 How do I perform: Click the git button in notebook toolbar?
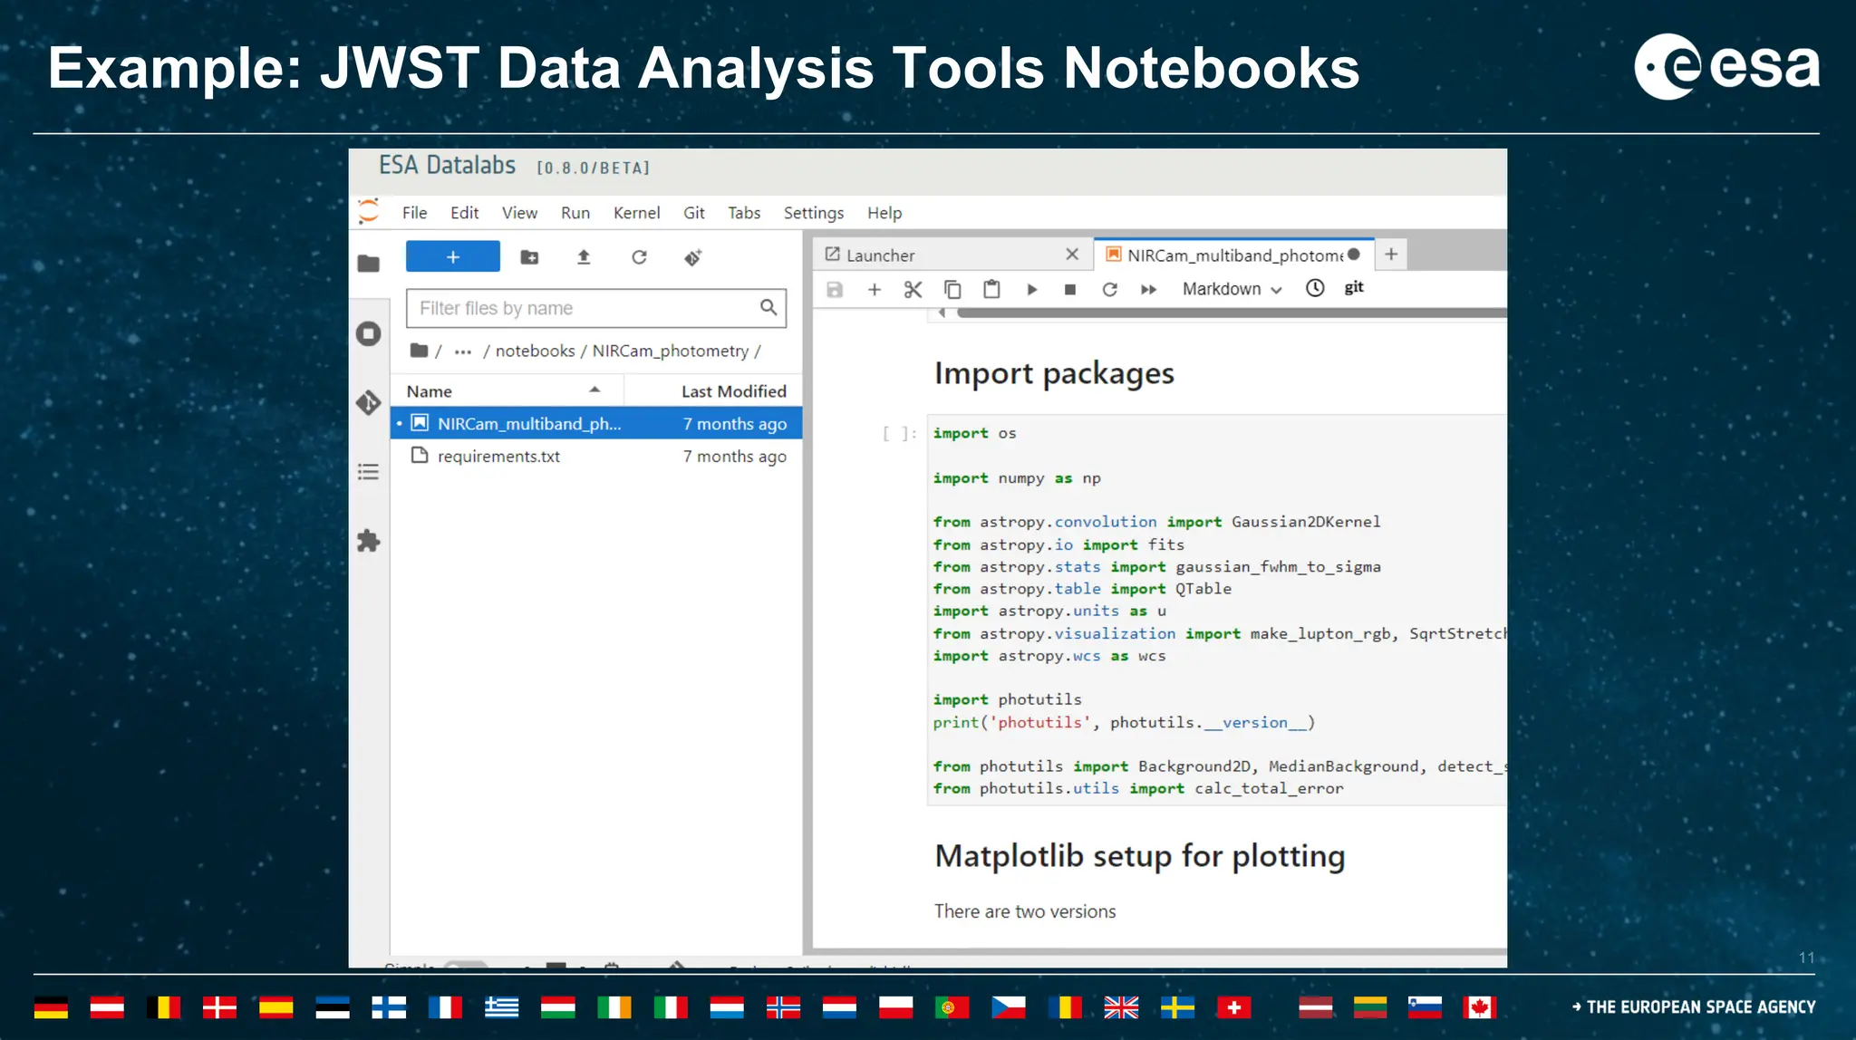1354,287
